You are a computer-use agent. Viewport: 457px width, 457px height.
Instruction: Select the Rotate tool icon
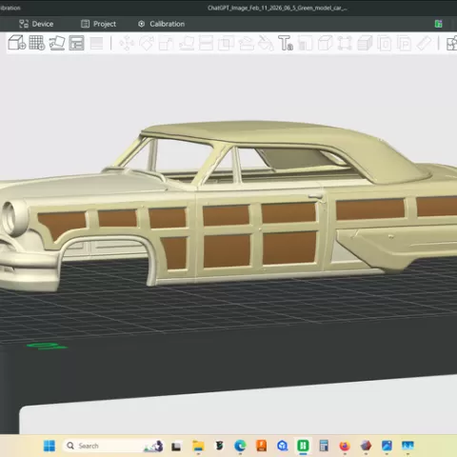pyautogui.click(x=147, y=43)
